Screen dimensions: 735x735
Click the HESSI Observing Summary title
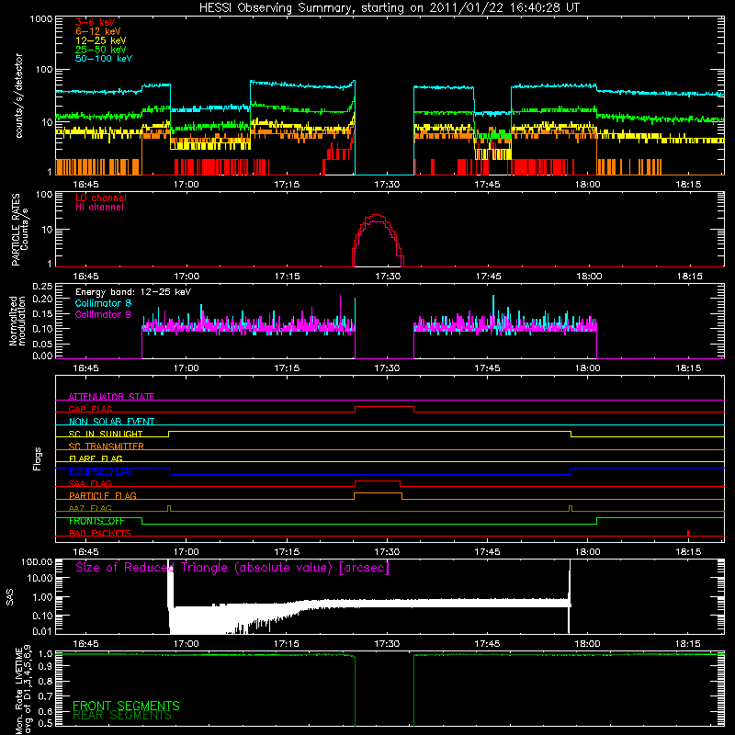[x=390, y=8]
